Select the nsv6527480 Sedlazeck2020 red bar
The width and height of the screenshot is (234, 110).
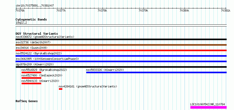pyautogui.click(x=31, y=78)
